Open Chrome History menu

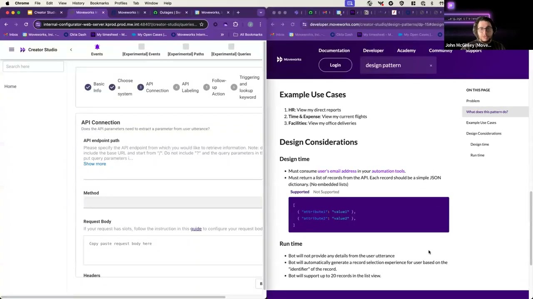point(78,3)
